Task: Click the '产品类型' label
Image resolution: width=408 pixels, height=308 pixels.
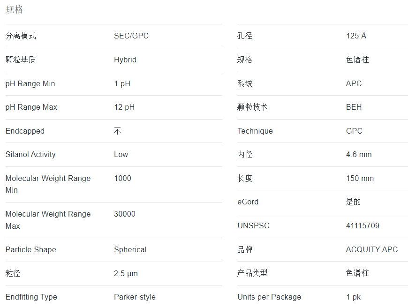Action: [x=252, y=273]
